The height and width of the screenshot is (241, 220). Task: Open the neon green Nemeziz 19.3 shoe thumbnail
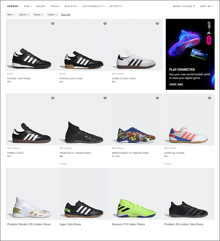pyautogui.click(x=136, y=194)
